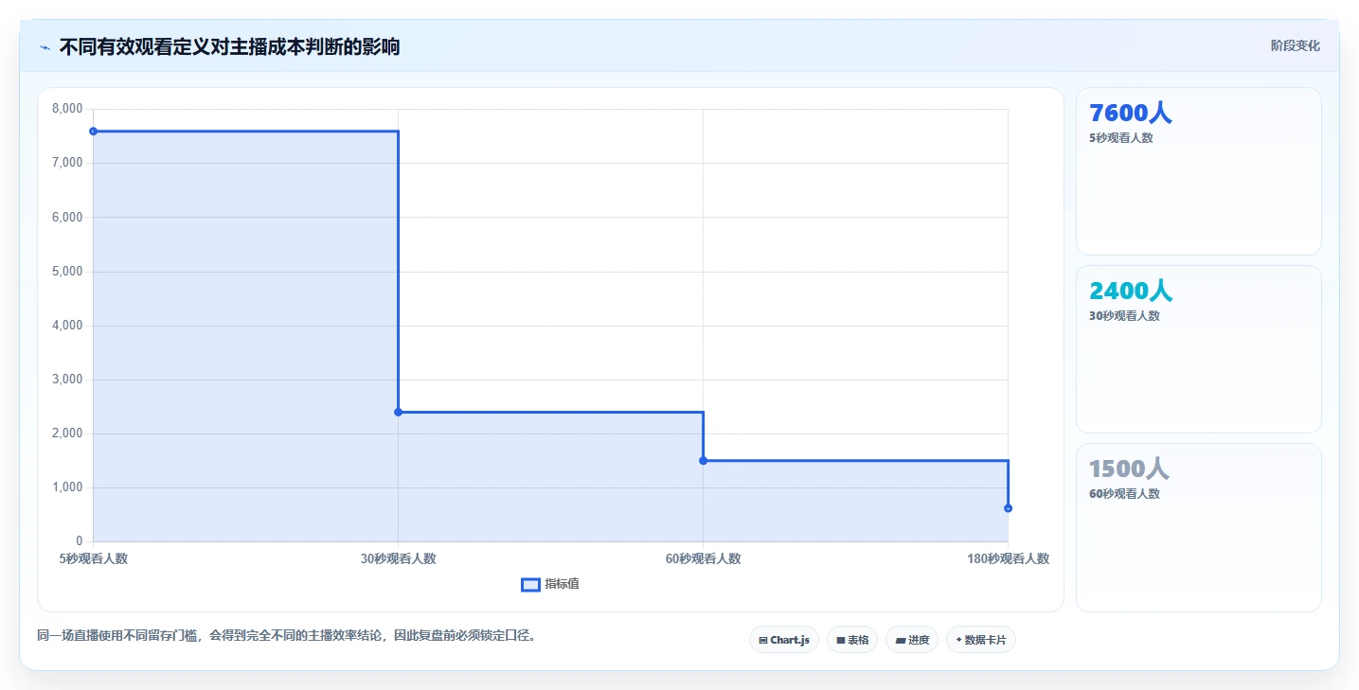Click the x-axis label 5秒观看人数
The image size is (1359, 690).
tap(94, 558)
